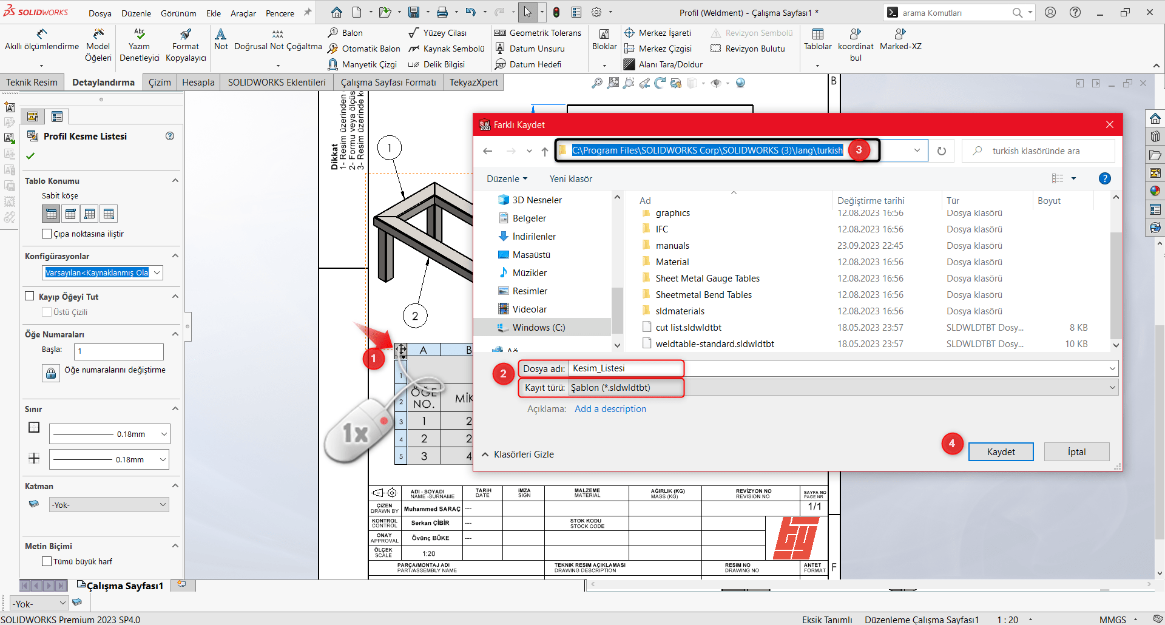The height and width of the screenshot is (625, 1165).
Task: Click the lock icon for Öğe numaralarını değiştirme
Action: [x=51, y=373]
